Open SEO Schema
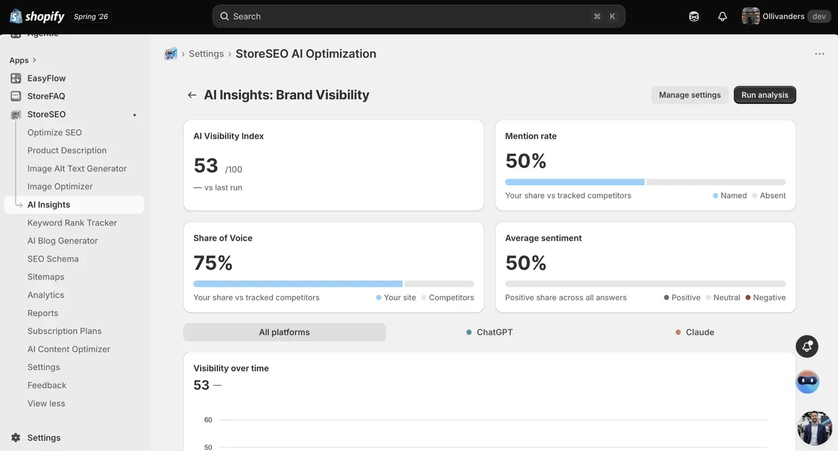Screen dimensions: 838x451 coord(53,259)
